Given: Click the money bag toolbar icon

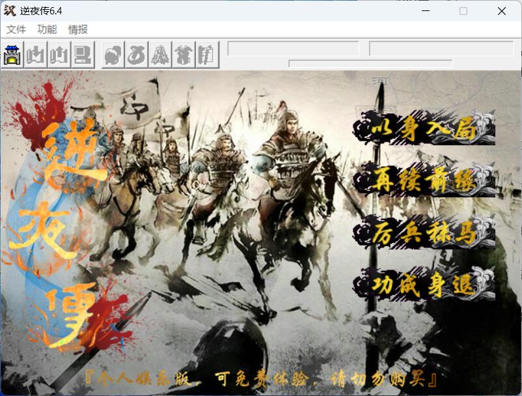Looking at the screenshot, I should [137, 55].
